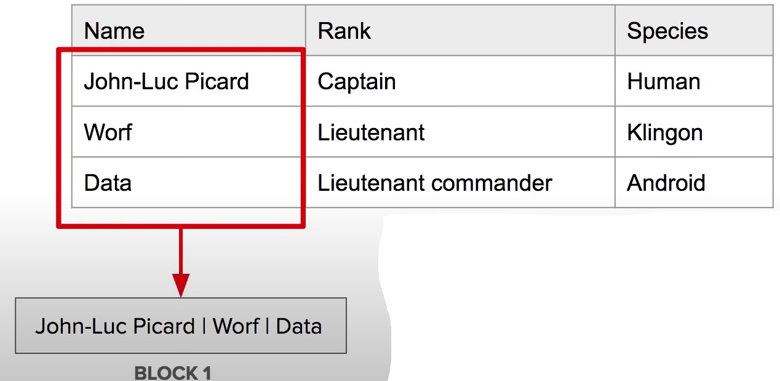Click the pipe separator between Worf and Data
Viewport: 780px width, 381px height.
click(x=268, y=326)
